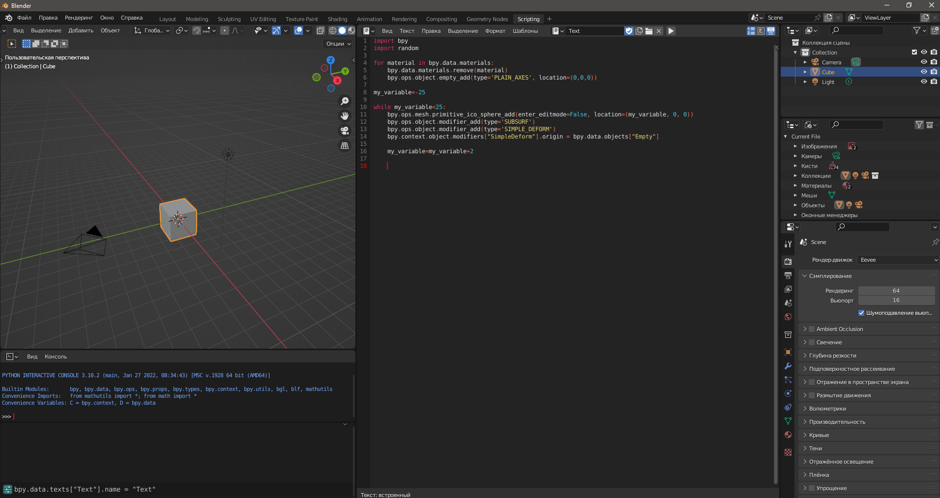Toggle word wrap in text editor

click(x=761, y=31)
